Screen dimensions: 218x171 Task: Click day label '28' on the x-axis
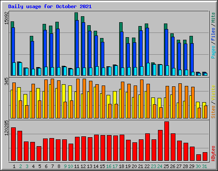coord(185,166)
